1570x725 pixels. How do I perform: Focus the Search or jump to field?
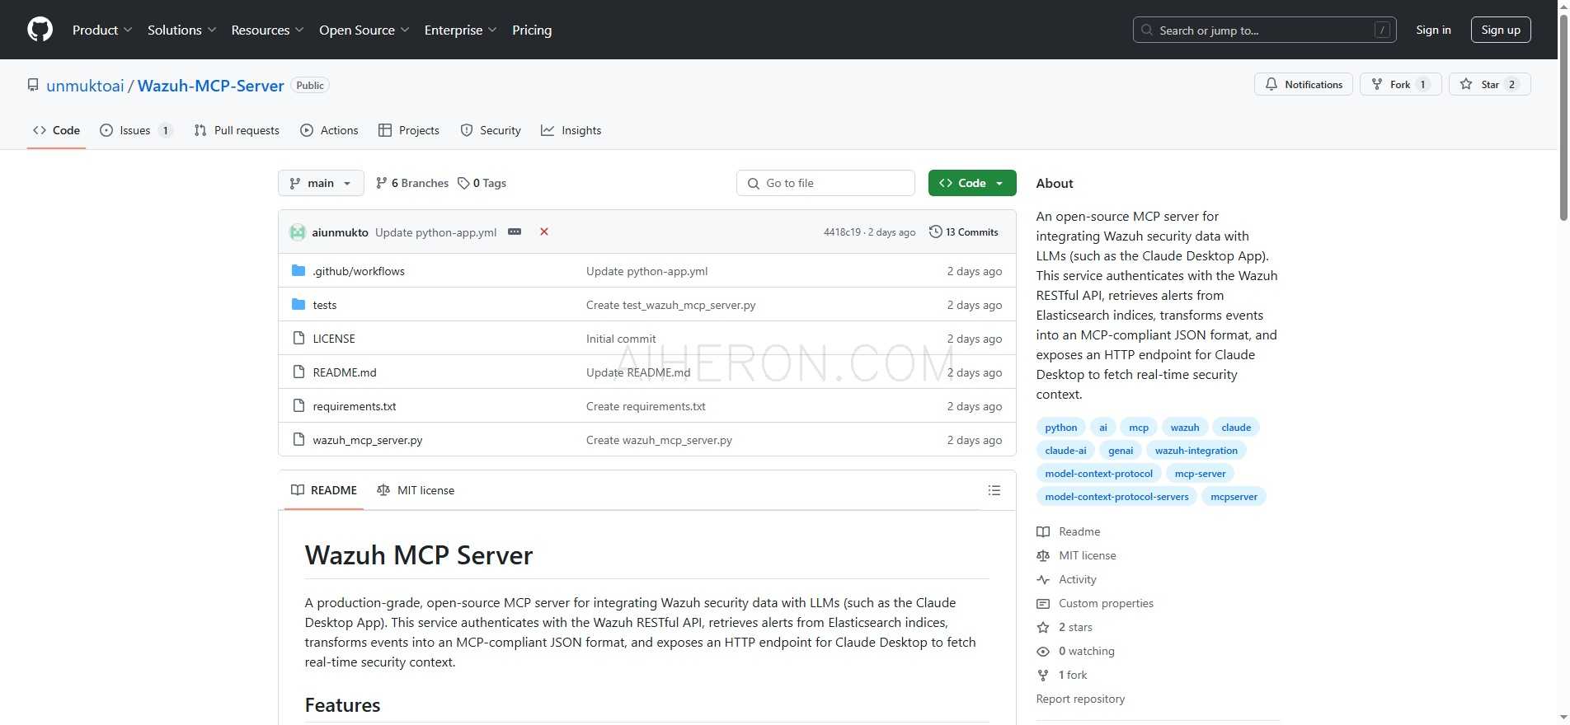(1264, 30)
